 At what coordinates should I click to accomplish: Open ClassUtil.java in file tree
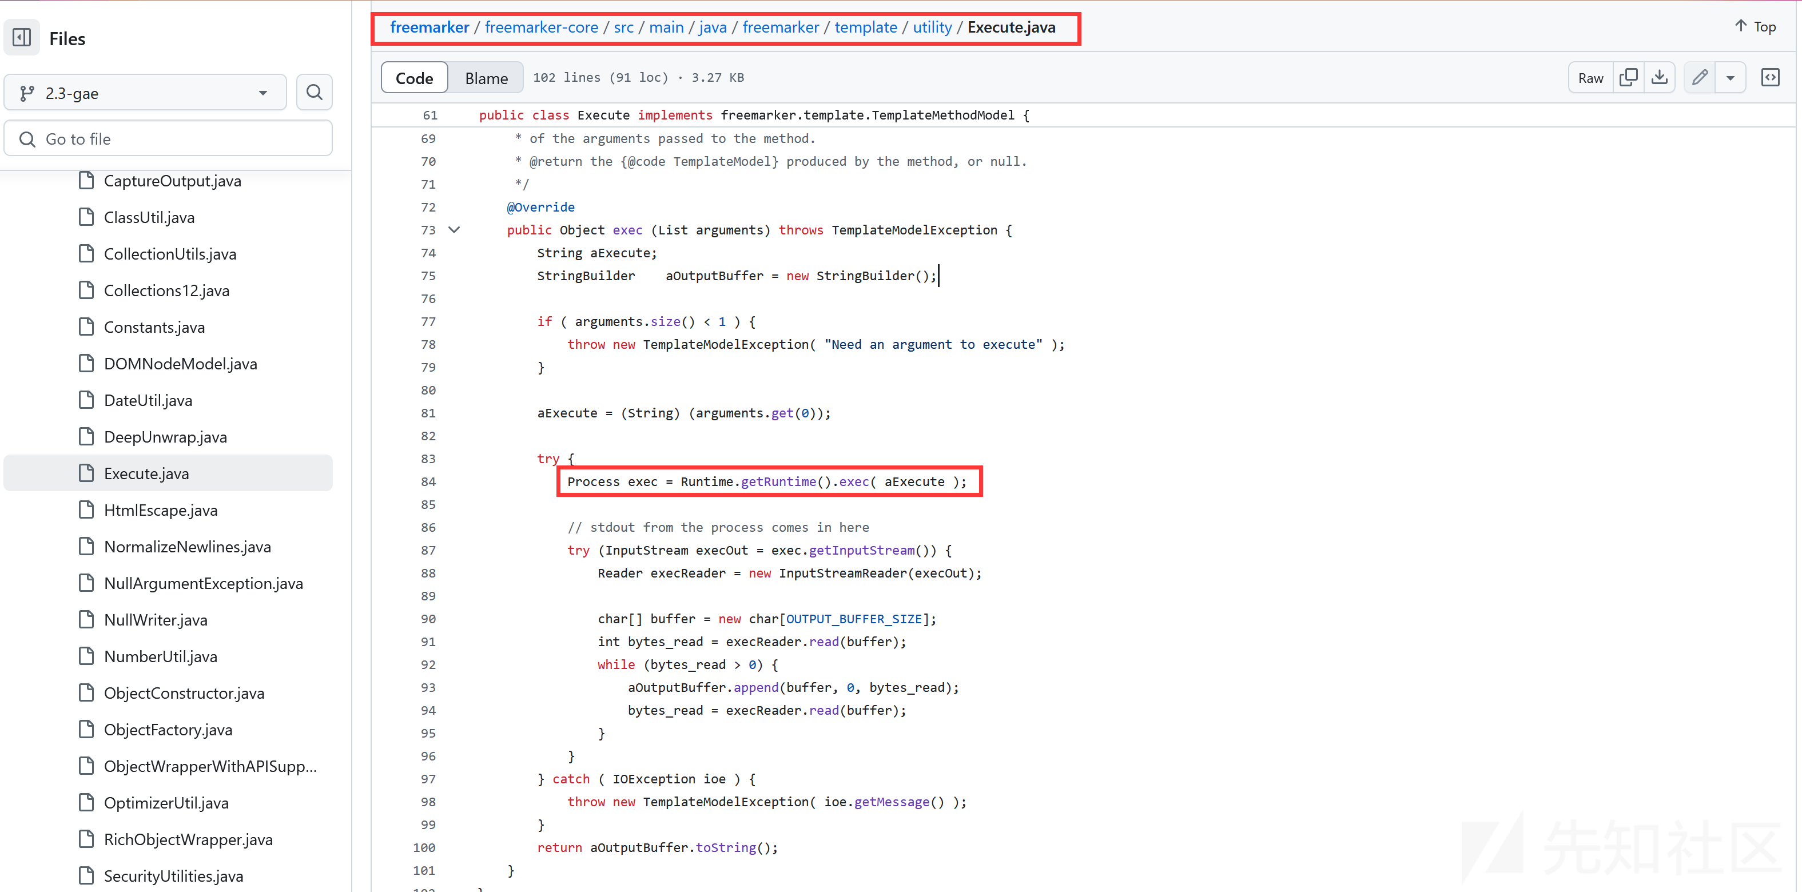click(x=149, y=217)
